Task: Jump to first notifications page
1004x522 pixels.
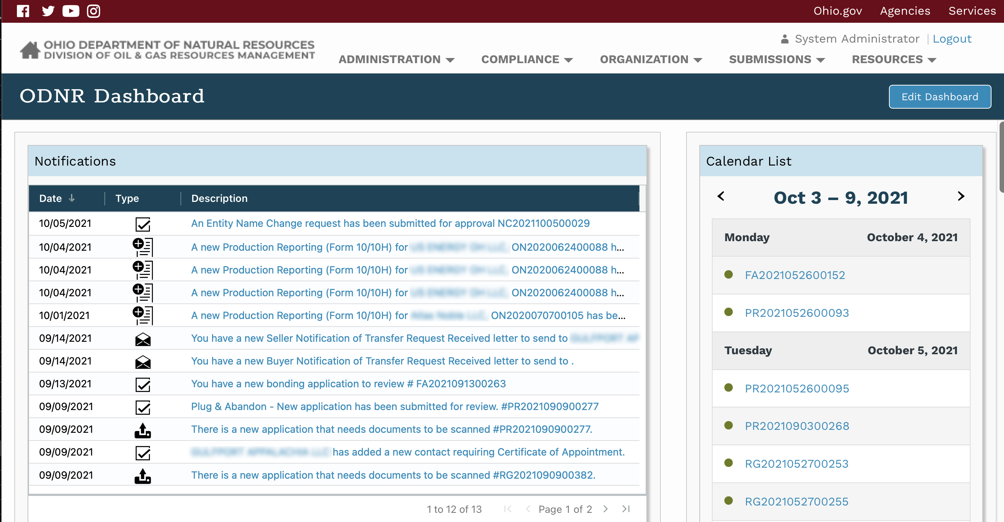Action: point(508,509)
